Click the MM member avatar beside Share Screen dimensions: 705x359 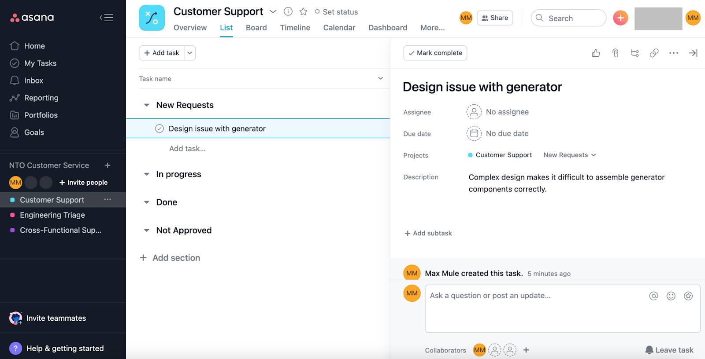point(466,18)
